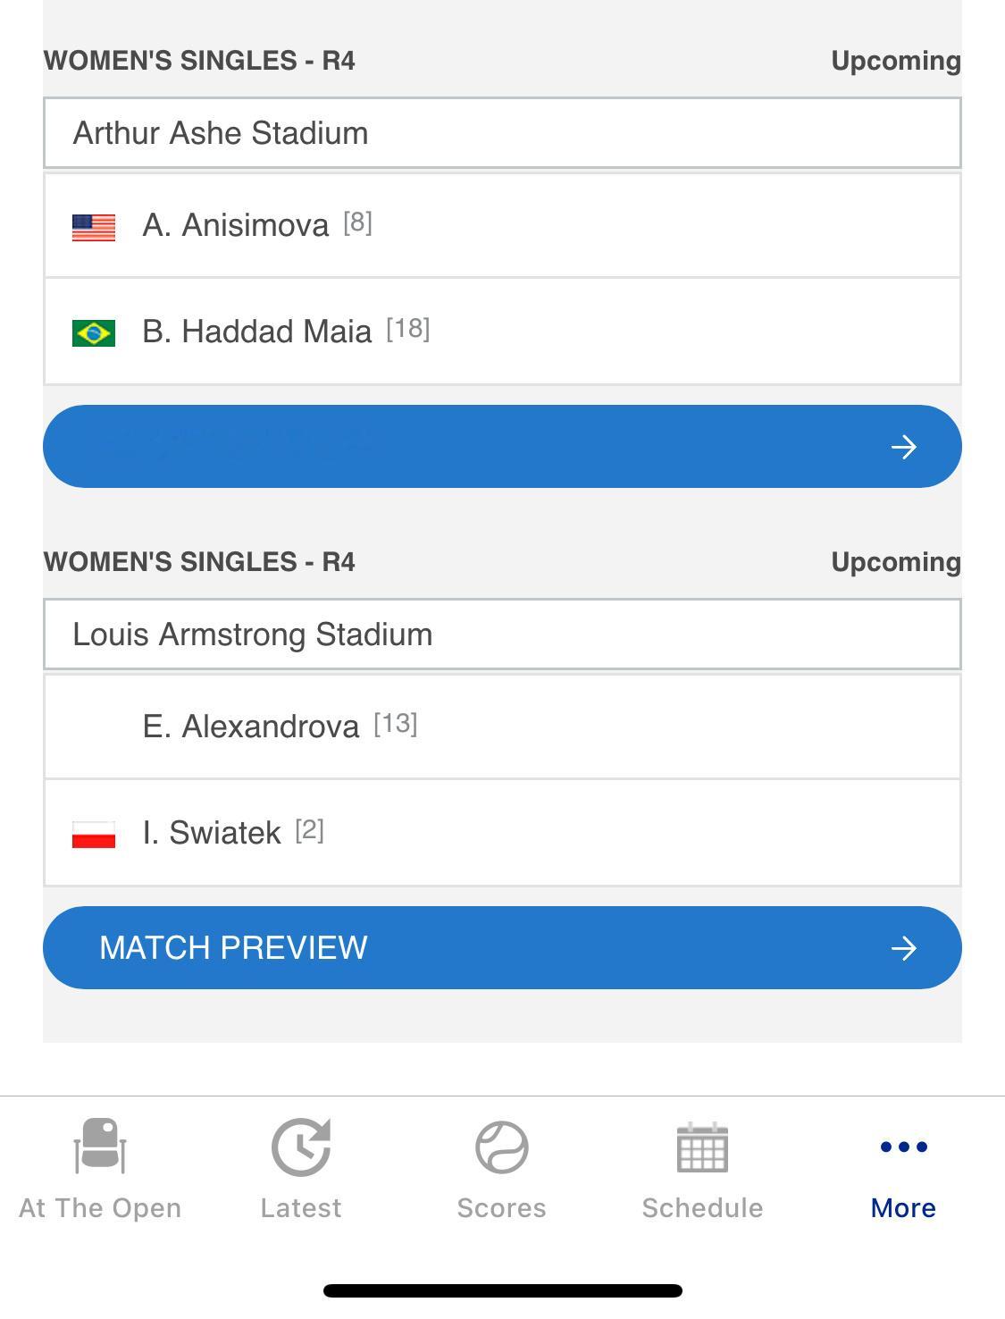Tap the USA flag beside Anisimova
Viewport: 1005px width, 1319px height.
[x=94, y=227]
